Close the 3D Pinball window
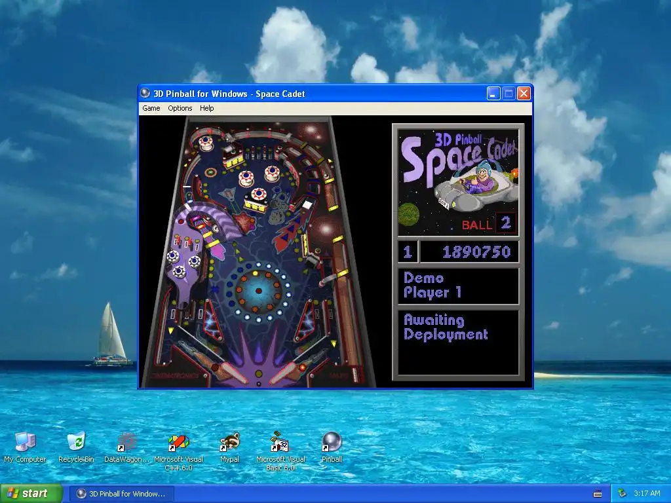Screen dimensions: 671x503 click(x=524, y=93)
